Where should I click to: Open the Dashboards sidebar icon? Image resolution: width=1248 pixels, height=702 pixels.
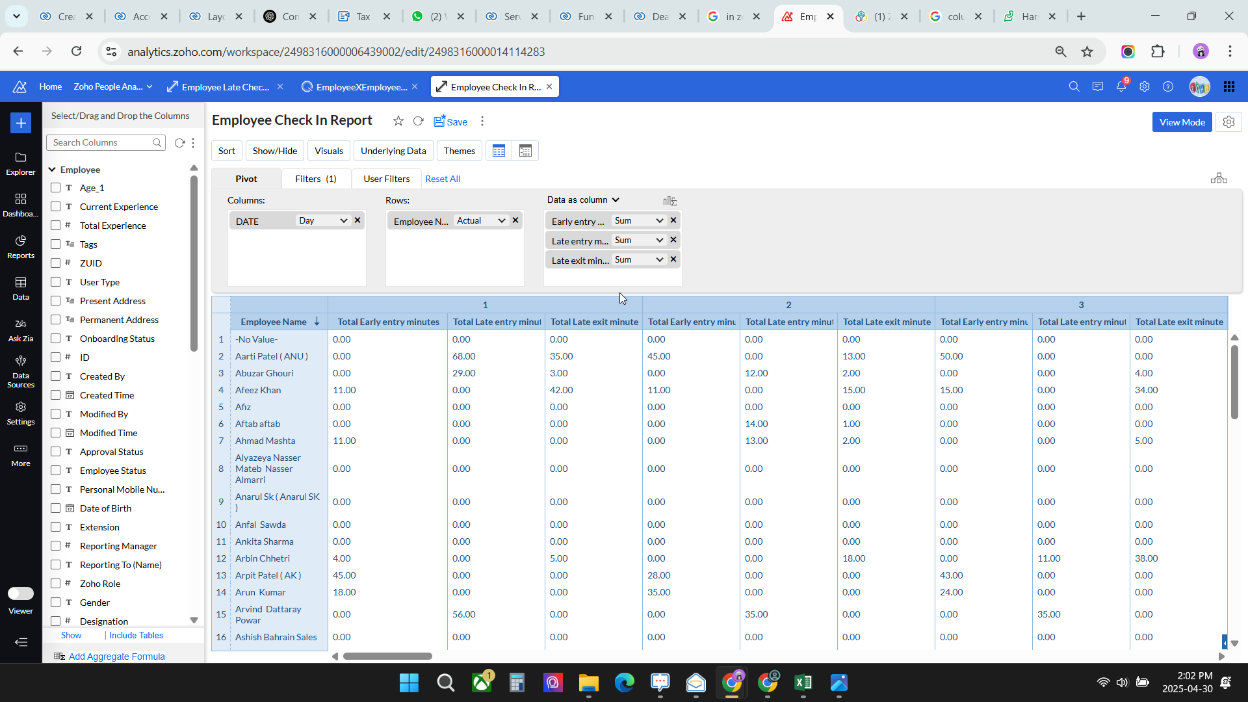pos(21,205)
